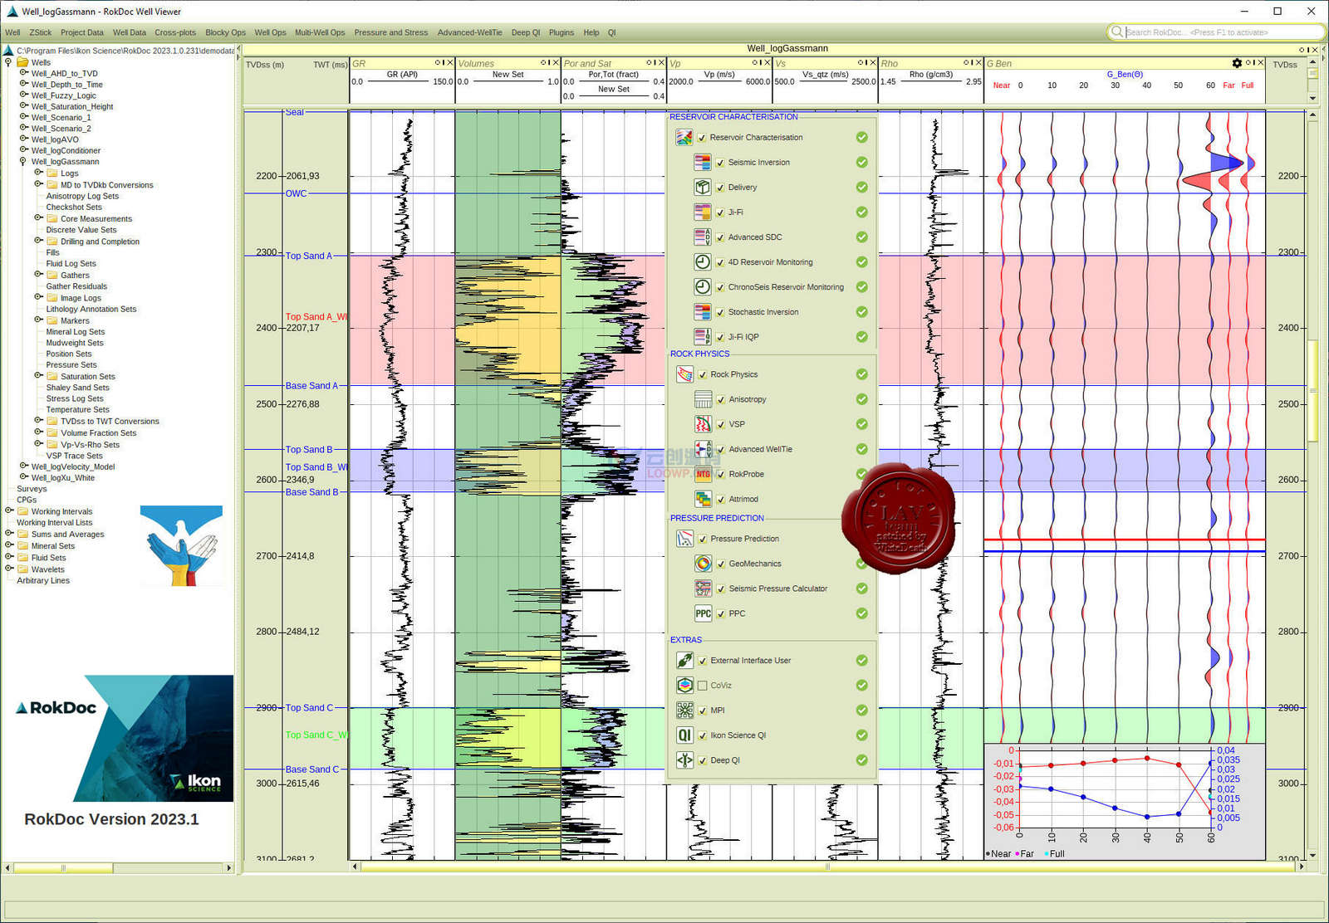Uncheck the Delivery checkbox
The image size is (1329, 923).
(x=720, y=188)
